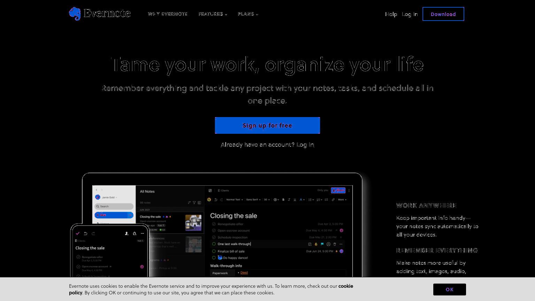Click the redo arrow on phone mockup
Screen dimensions: 535x301
[x=93, y=233]
